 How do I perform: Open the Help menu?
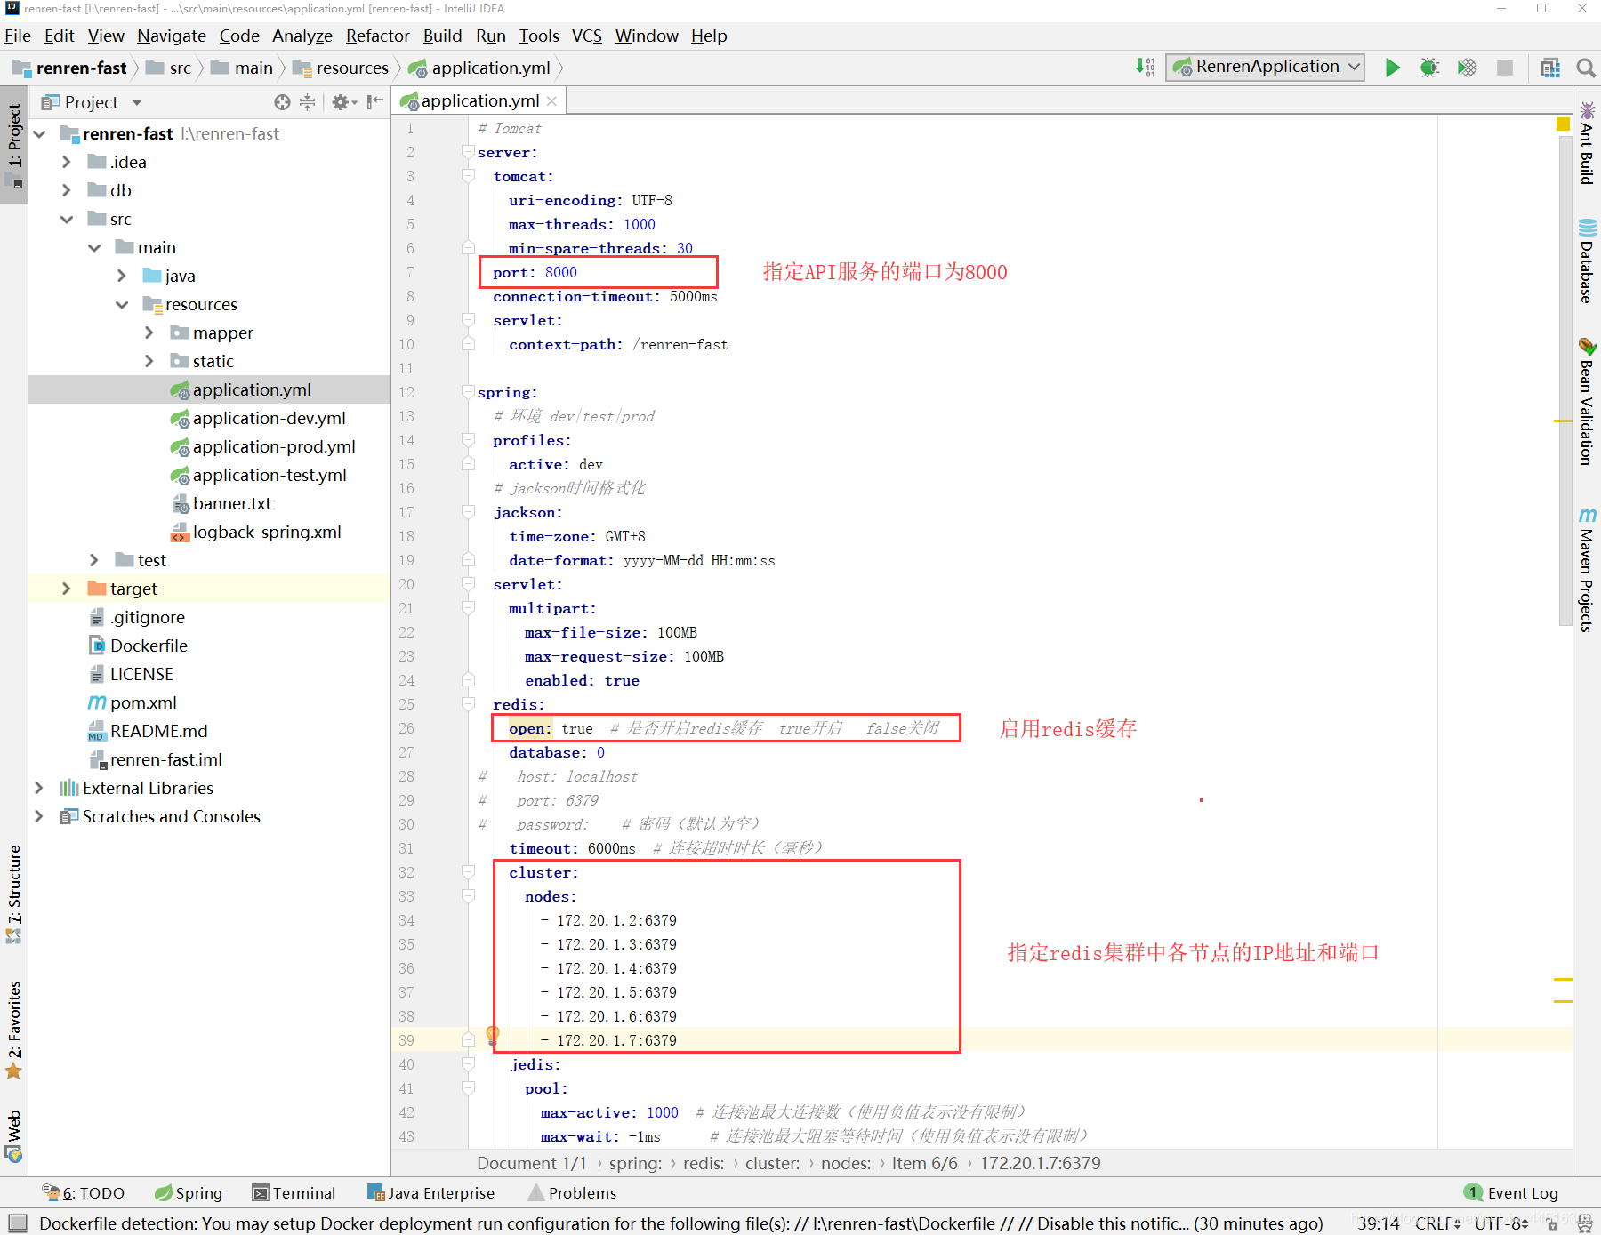[x=709, y=36]
